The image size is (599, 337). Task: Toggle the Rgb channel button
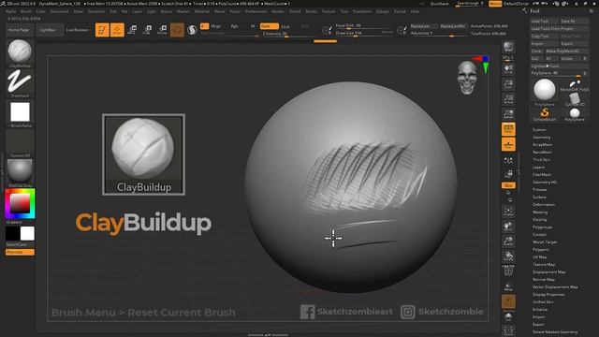coord(234,26)
